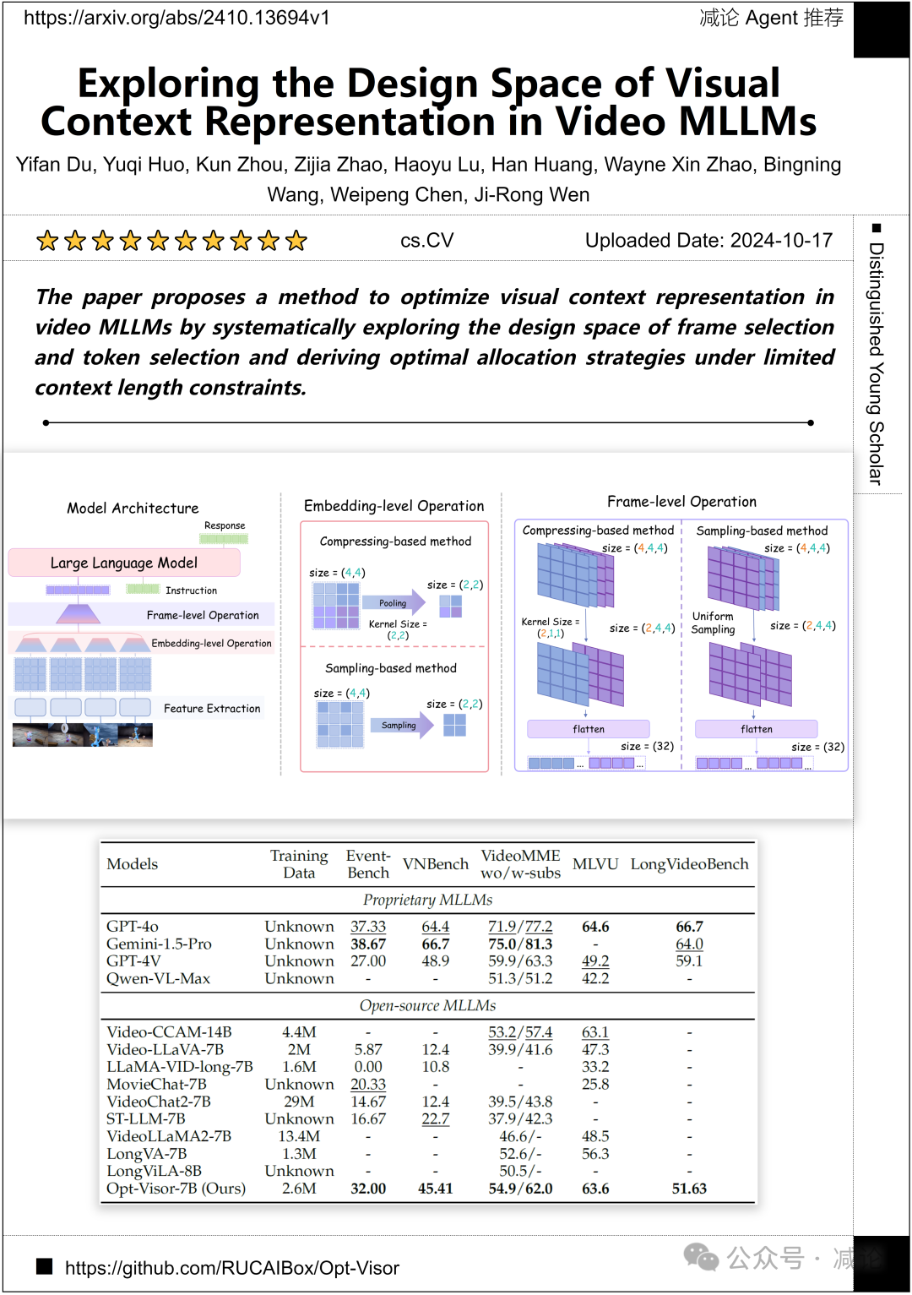Click the Sampling arrow in embedding diagram
The image size is (912, 1295).
pos(400,725)
